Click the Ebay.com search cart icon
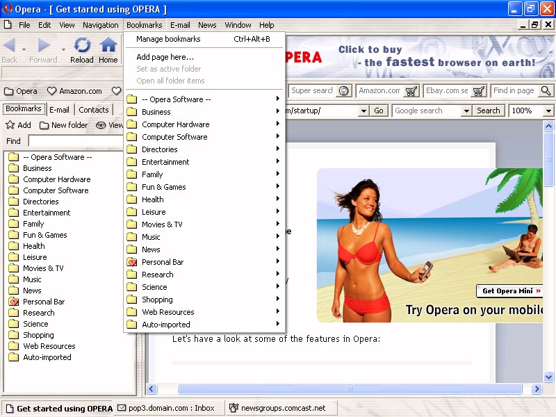This screenshot has width=556, height=417. click(x=479, y=91)
